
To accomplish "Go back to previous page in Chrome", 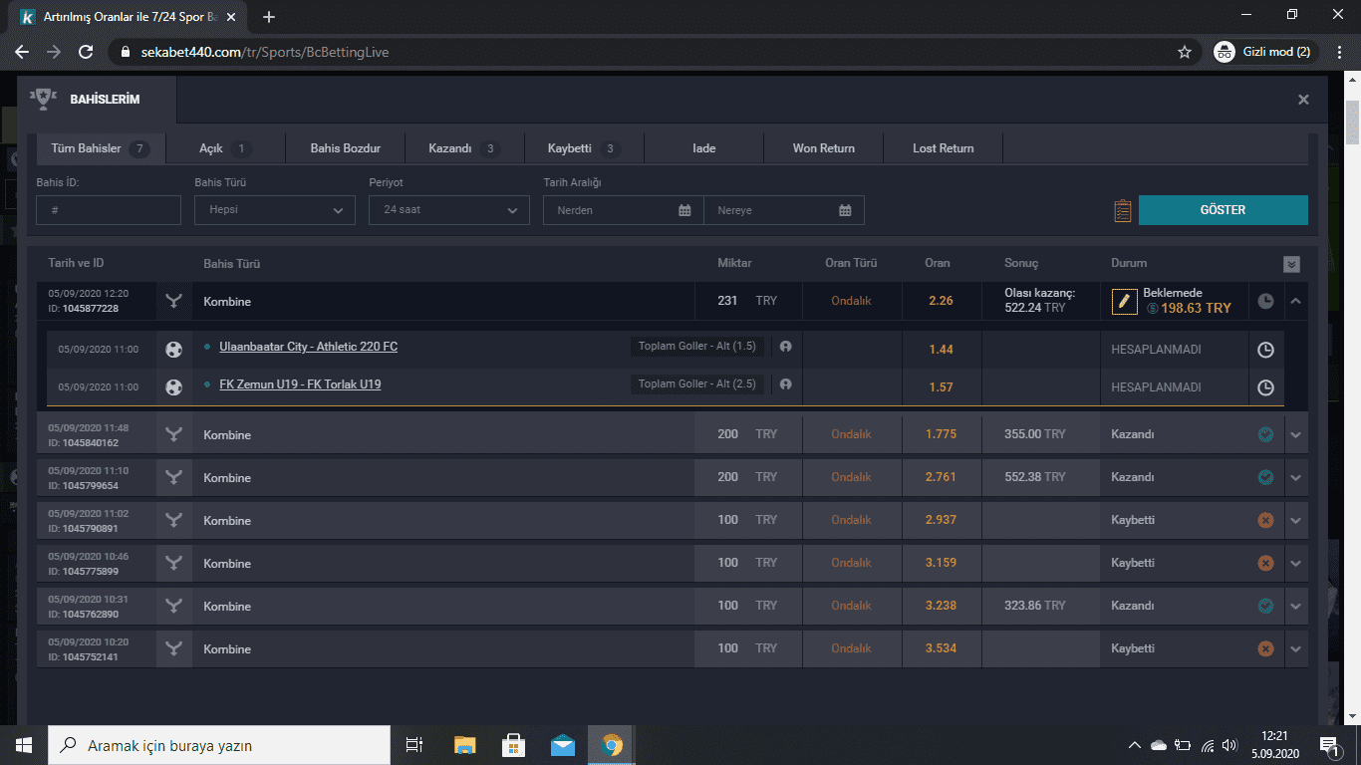I will (x=22, y=52).
